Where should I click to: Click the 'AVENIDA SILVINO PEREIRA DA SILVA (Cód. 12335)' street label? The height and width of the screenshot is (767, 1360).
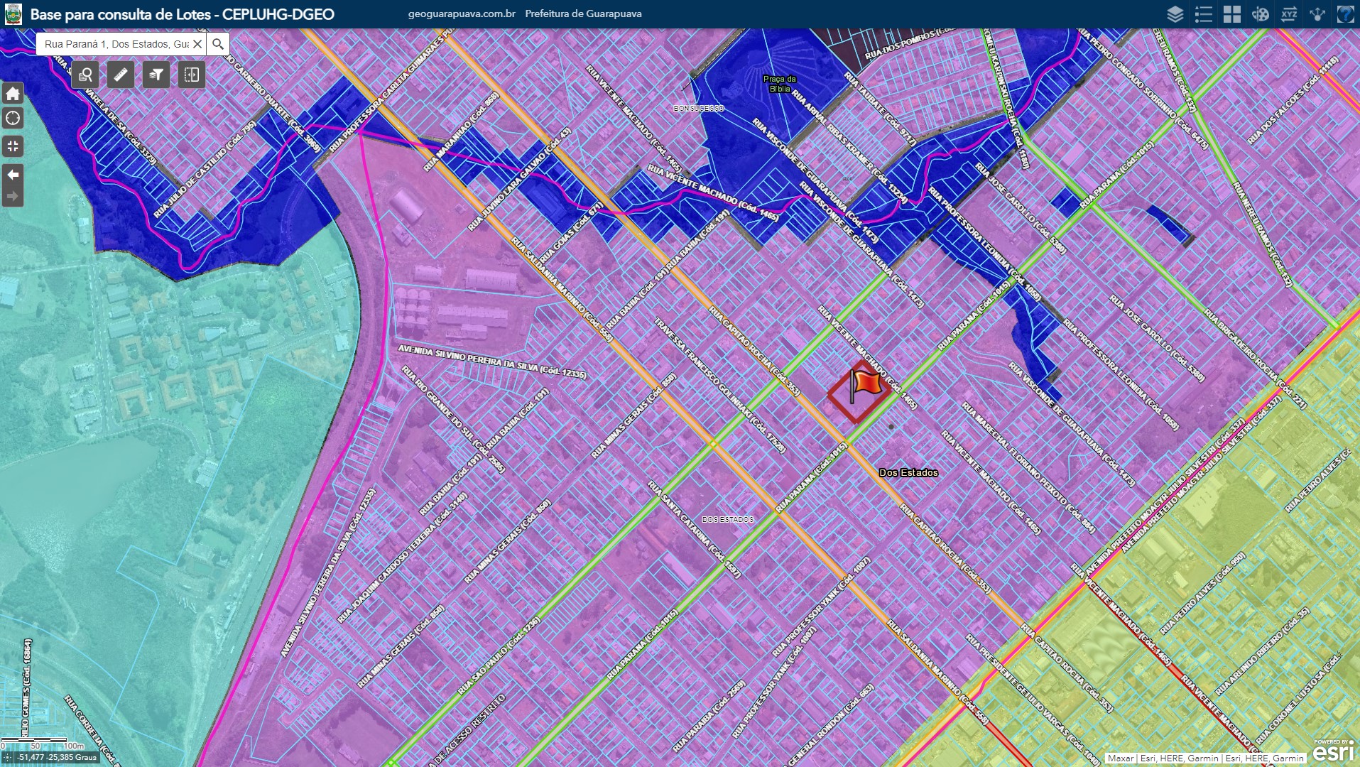tap(491, 361)
